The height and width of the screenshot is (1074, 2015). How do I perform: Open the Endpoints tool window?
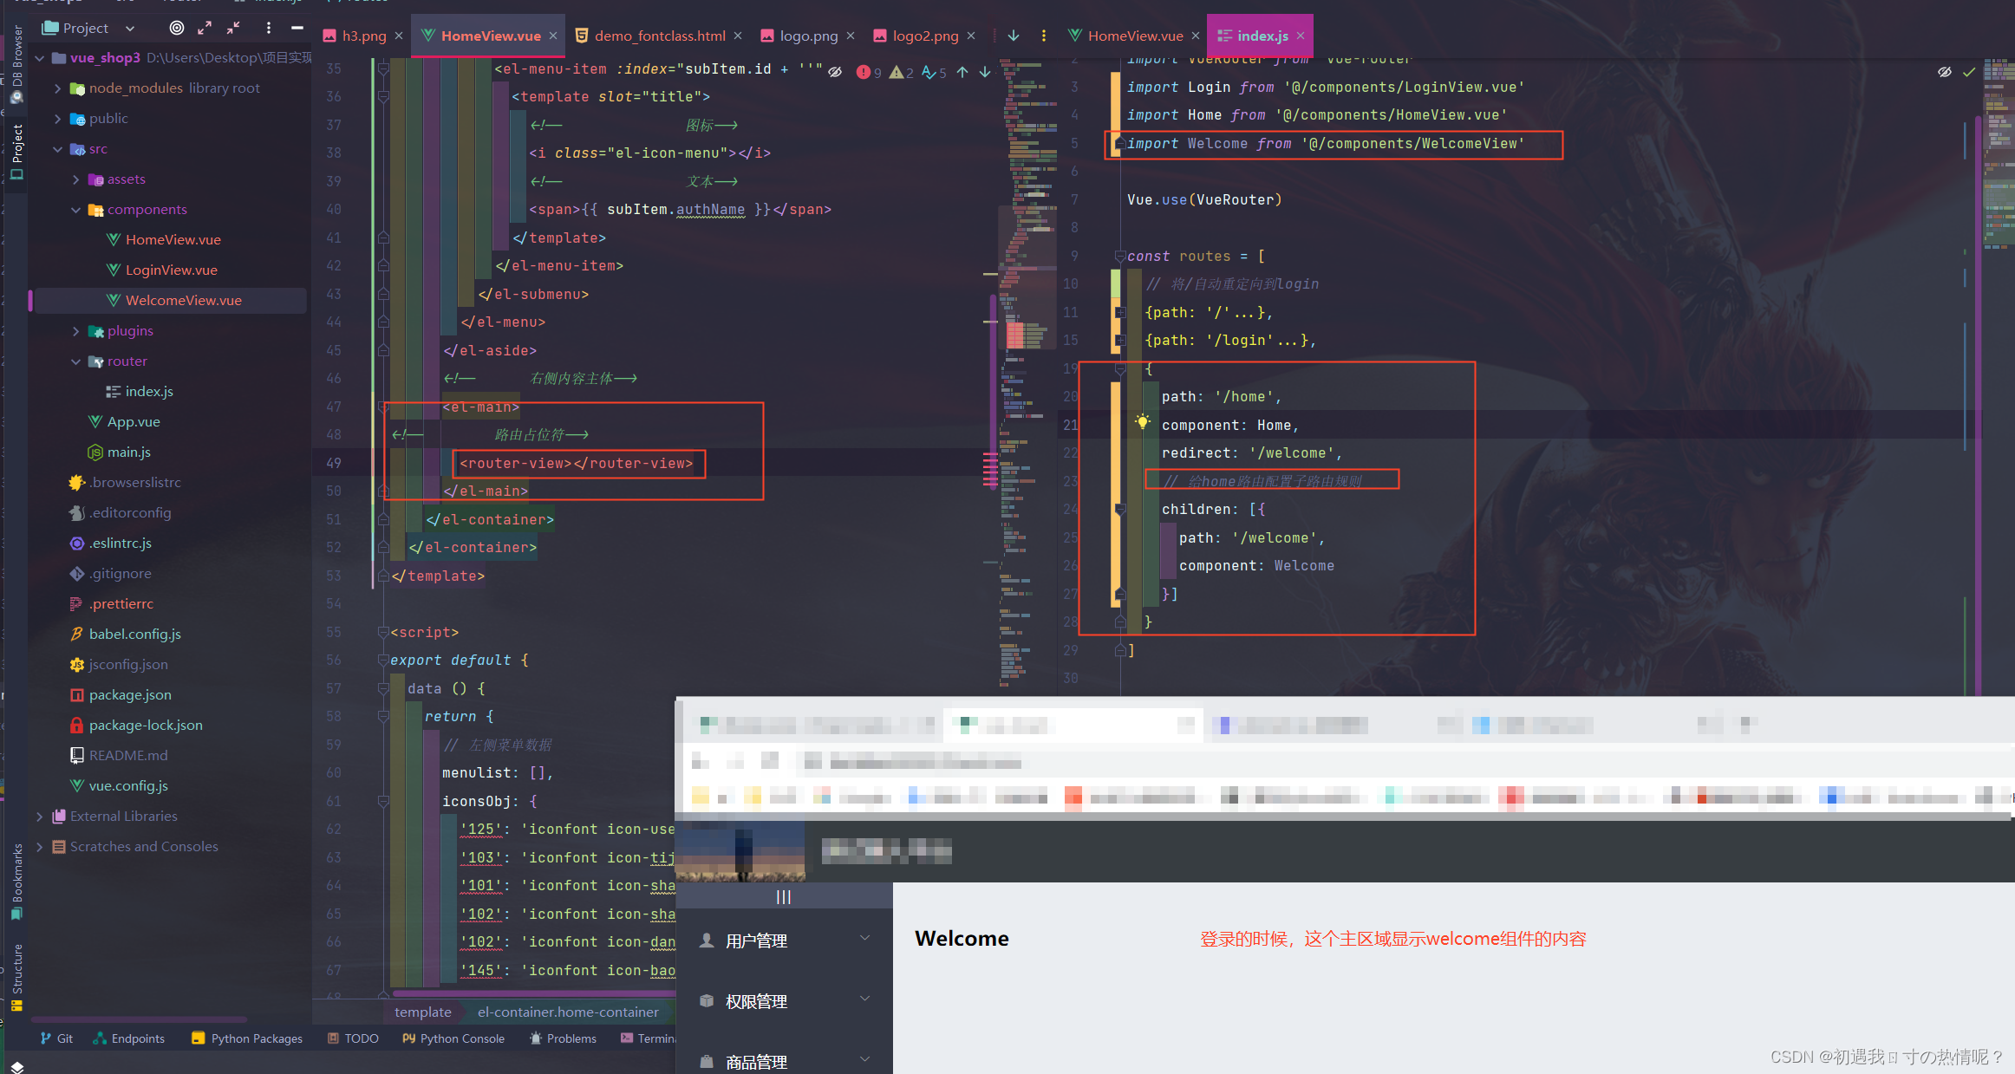click(128, 1038)
